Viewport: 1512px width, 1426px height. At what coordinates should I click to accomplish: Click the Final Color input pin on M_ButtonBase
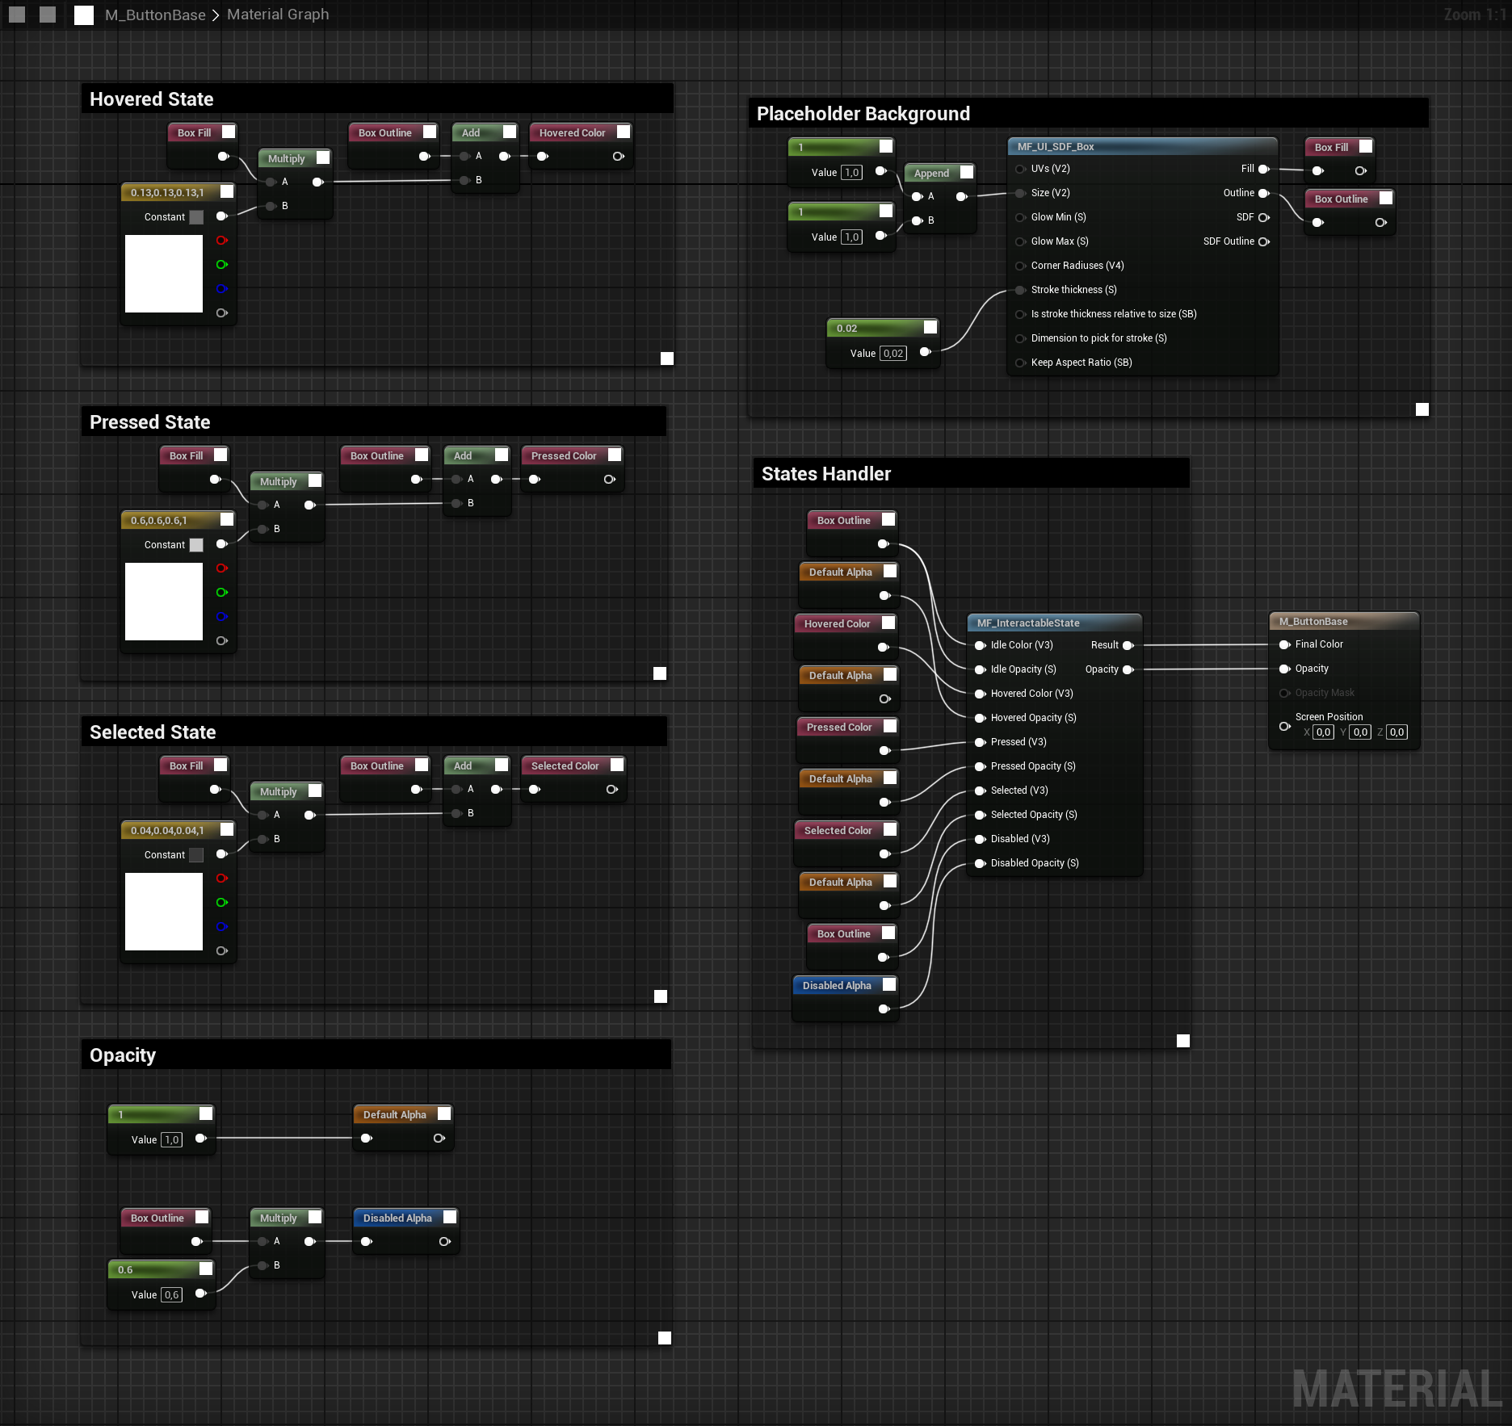coord(1284,644)
